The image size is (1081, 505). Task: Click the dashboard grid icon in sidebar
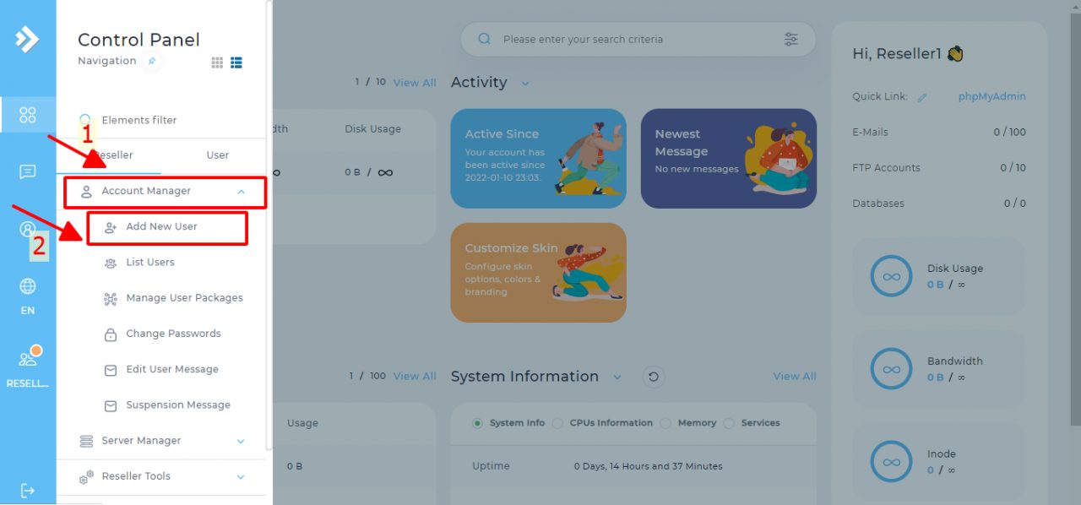tap(28, 115)
